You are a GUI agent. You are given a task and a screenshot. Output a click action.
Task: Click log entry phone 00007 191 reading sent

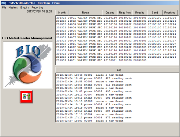[94, 98]
